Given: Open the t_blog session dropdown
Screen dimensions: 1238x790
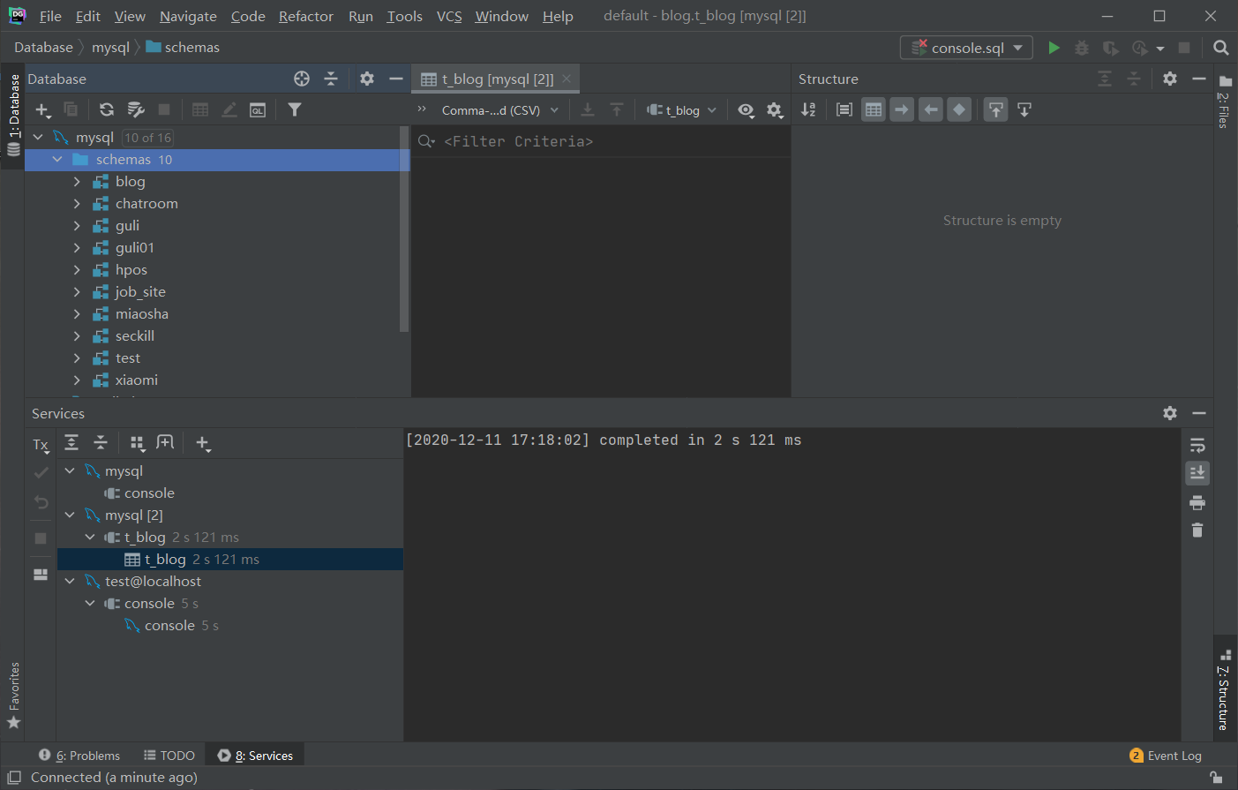Looking at the screenshot, I should [681, 110].
